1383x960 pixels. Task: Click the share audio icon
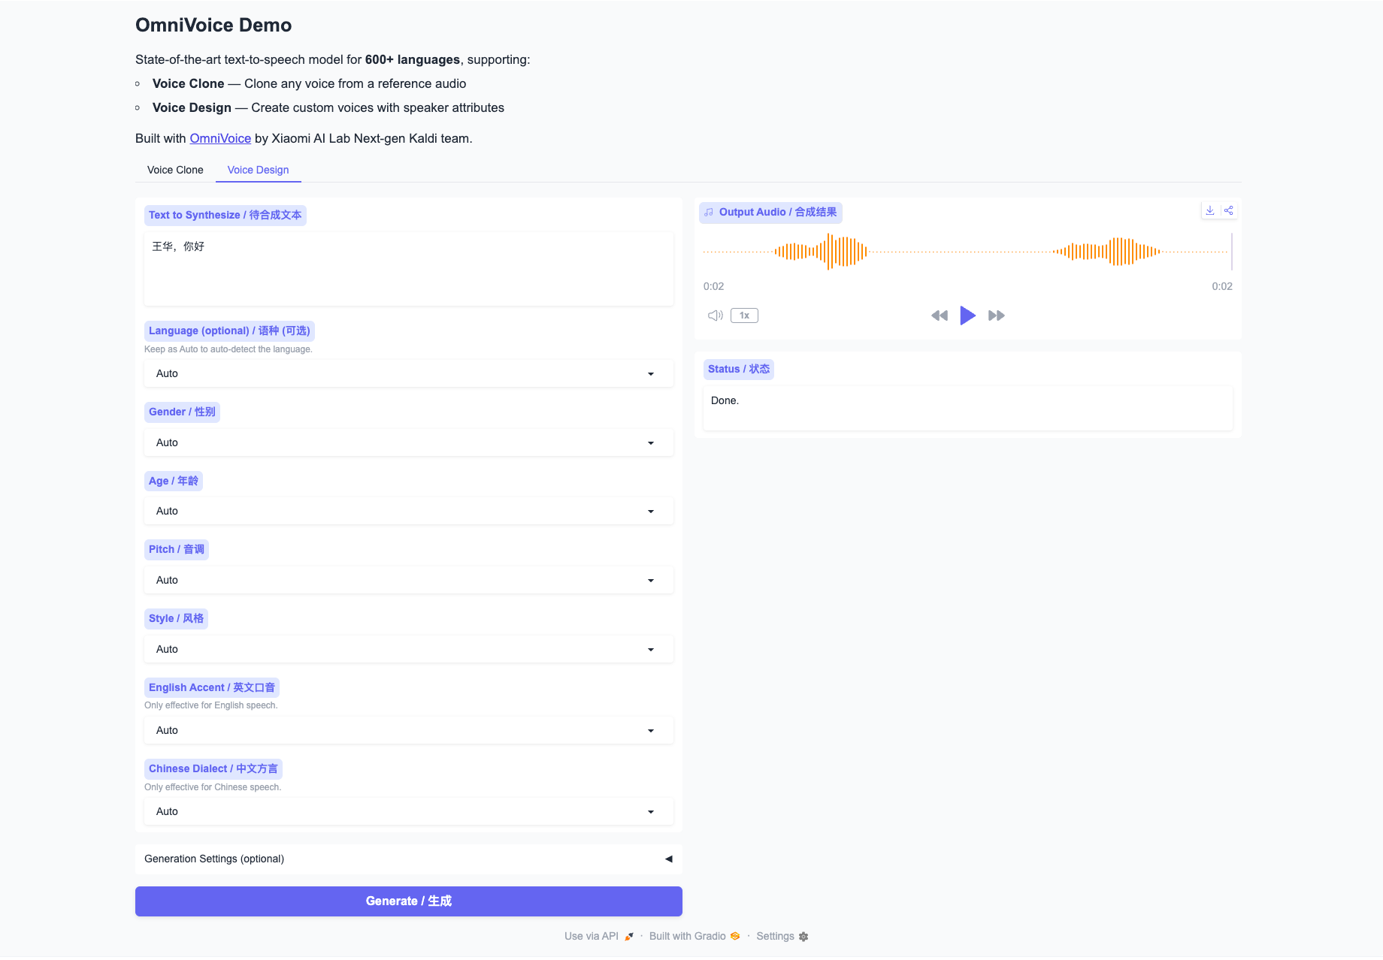[1229, 211]
